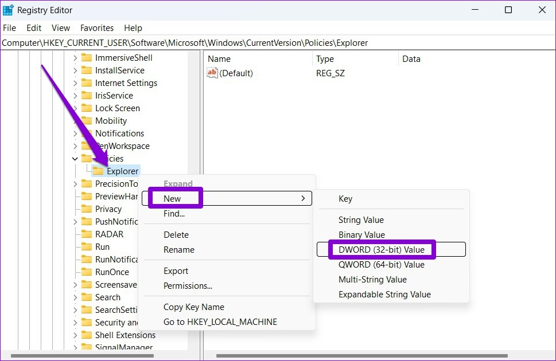
Task: Expand the Internet Settings key node
Action: (75, 83)
